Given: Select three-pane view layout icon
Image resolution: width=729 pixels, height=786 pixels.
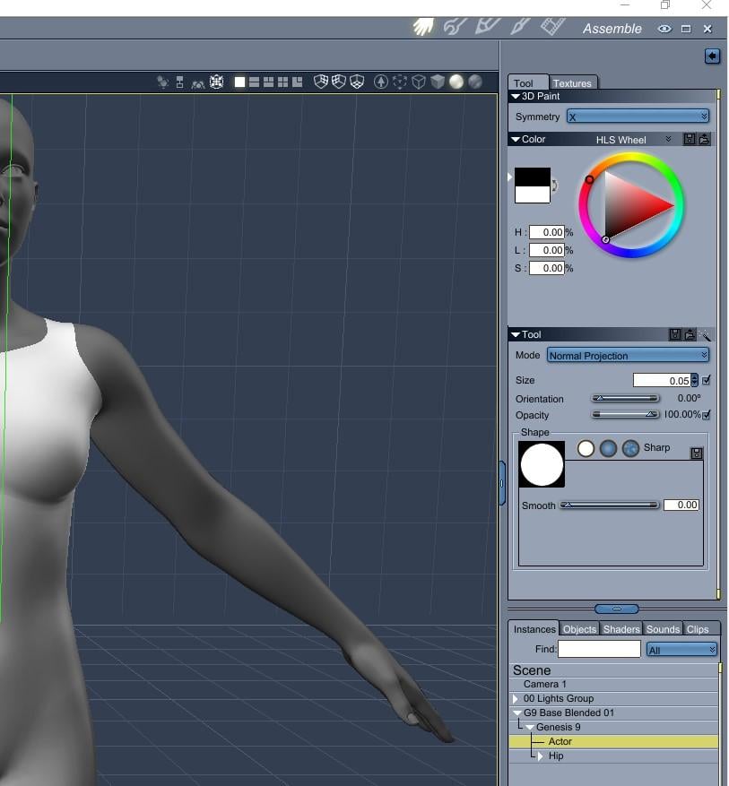Looking at the screenshot, I should point(269,82).
